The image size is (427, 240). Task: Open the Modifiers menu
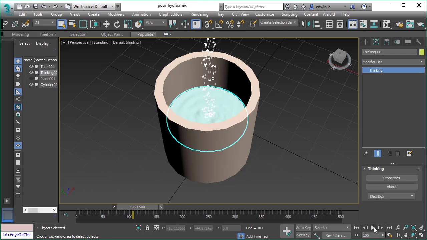click(x=116, y=14)
